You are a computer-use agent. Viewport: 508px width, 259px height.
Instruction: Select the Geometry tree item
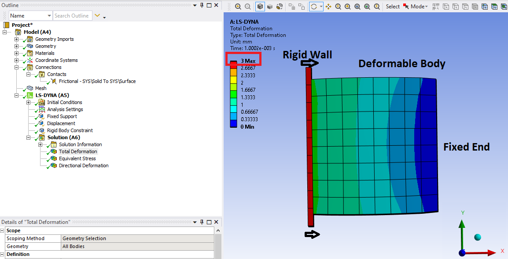pos(46,46)
